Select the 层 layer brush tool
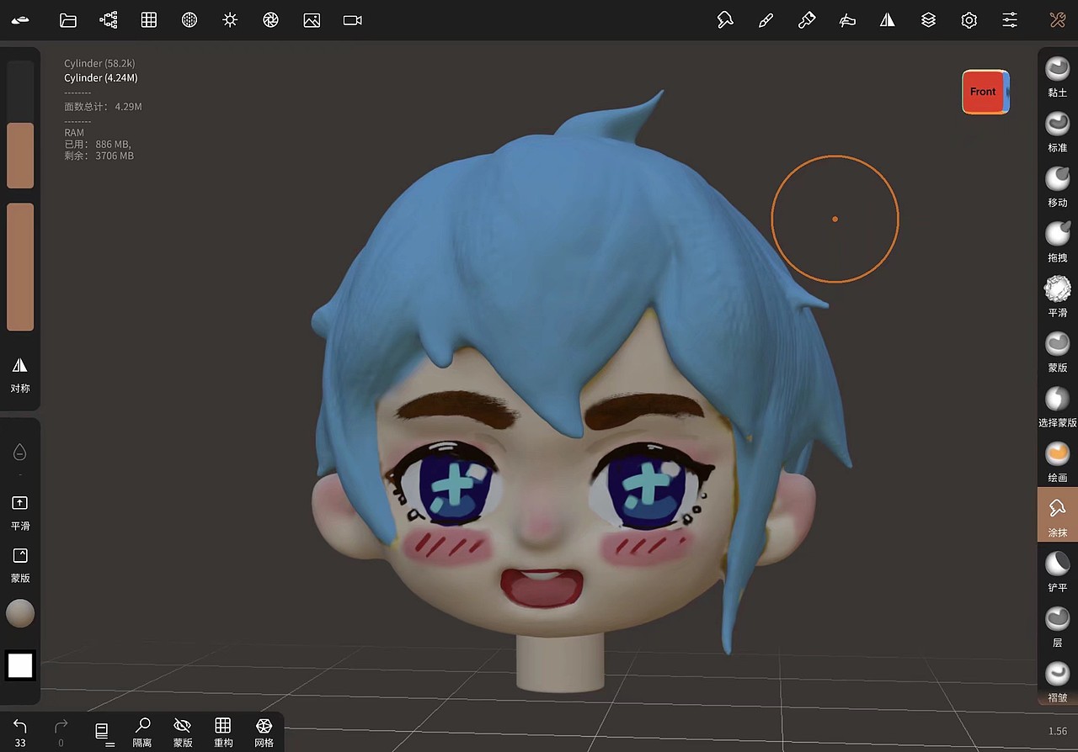 [1058, 626]
